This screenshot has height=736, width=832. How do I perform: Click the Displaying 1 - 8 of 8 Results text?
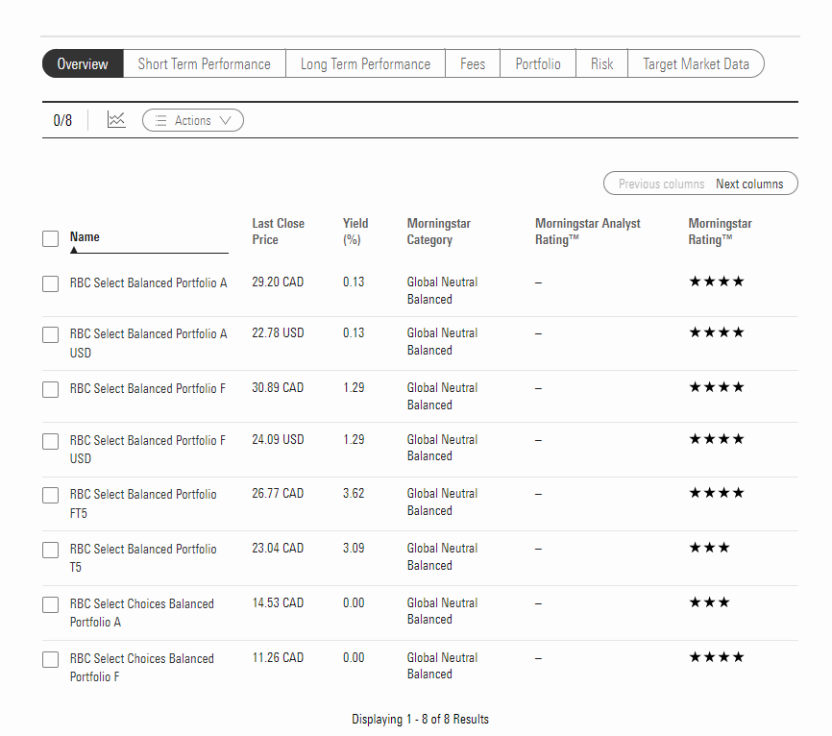(420, 719)
